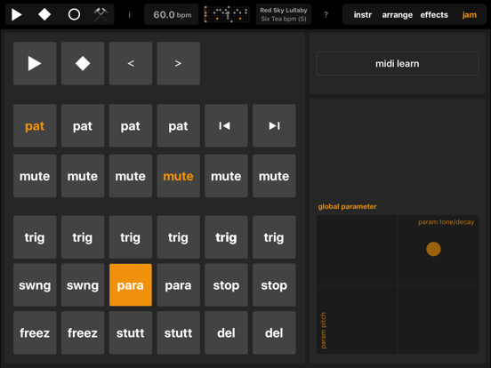
Task: Toggle the second mute pad
Action: [83, 176]
